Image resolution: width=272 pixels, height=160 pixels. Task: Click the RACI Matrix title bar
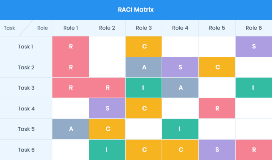click(136, 10)
